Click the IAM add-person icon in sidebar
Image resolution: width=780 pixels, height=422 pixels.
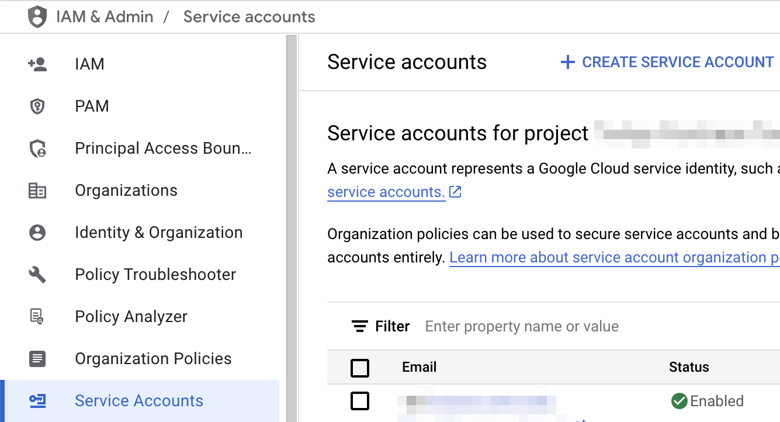pyautogui.click(x=37, y=64)
